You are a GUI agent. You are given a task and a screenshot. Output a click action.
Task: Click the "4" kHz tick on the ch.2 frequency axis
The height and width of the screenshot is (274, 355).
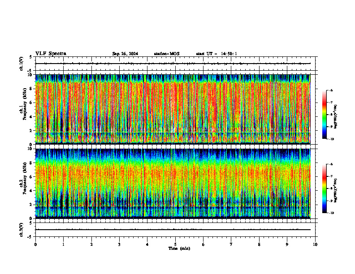tap(31, 191)
